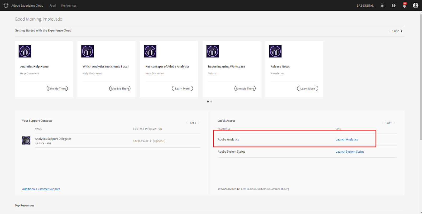This screenshot has height=214, width=422.
Task: Select the second carousel page dot
Action: (211, 101)
